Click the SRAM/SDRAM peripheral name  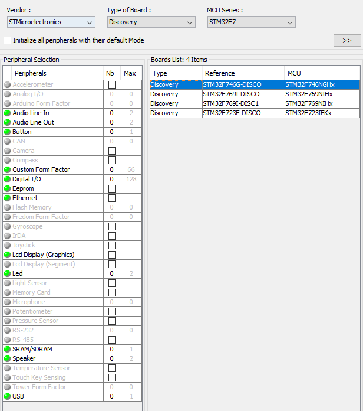[x=32, y=349]
